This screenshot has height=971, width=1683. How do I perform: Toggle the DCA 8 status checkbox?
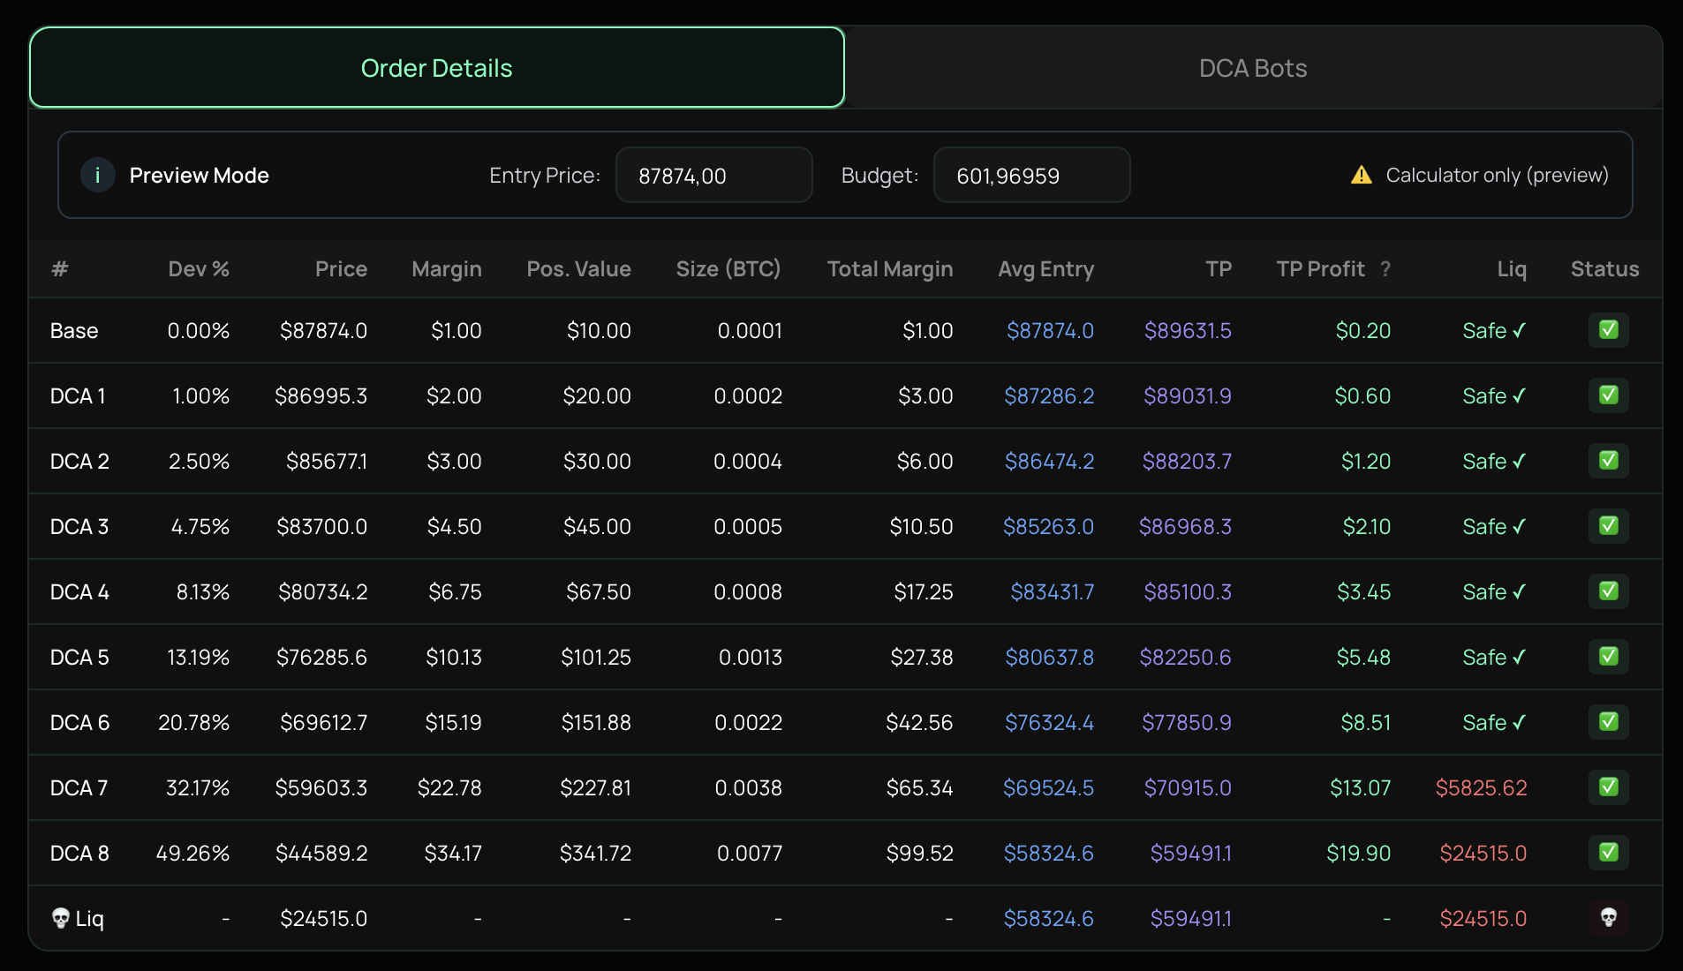pyautogui.click(x=1608, y=853)
